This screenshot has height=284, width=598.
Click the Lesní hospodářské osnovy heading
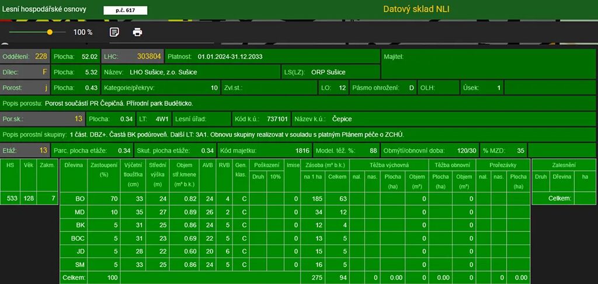click(44, 9)
